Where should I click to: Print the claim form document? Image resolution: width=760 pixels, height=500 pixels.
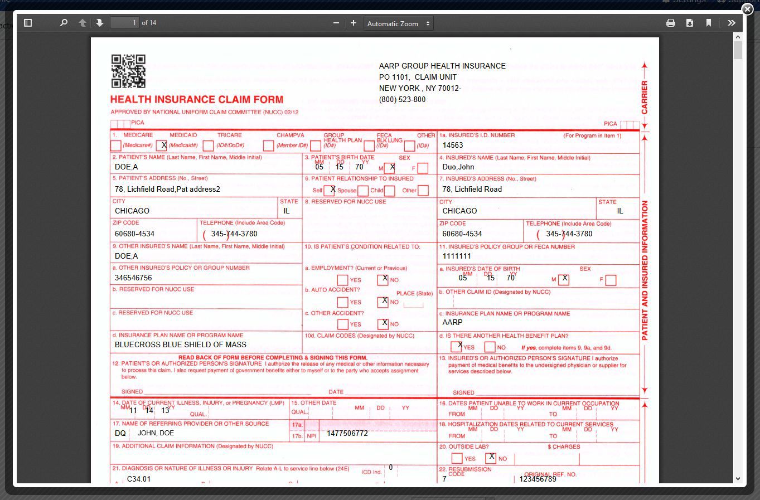coord(671,23)
